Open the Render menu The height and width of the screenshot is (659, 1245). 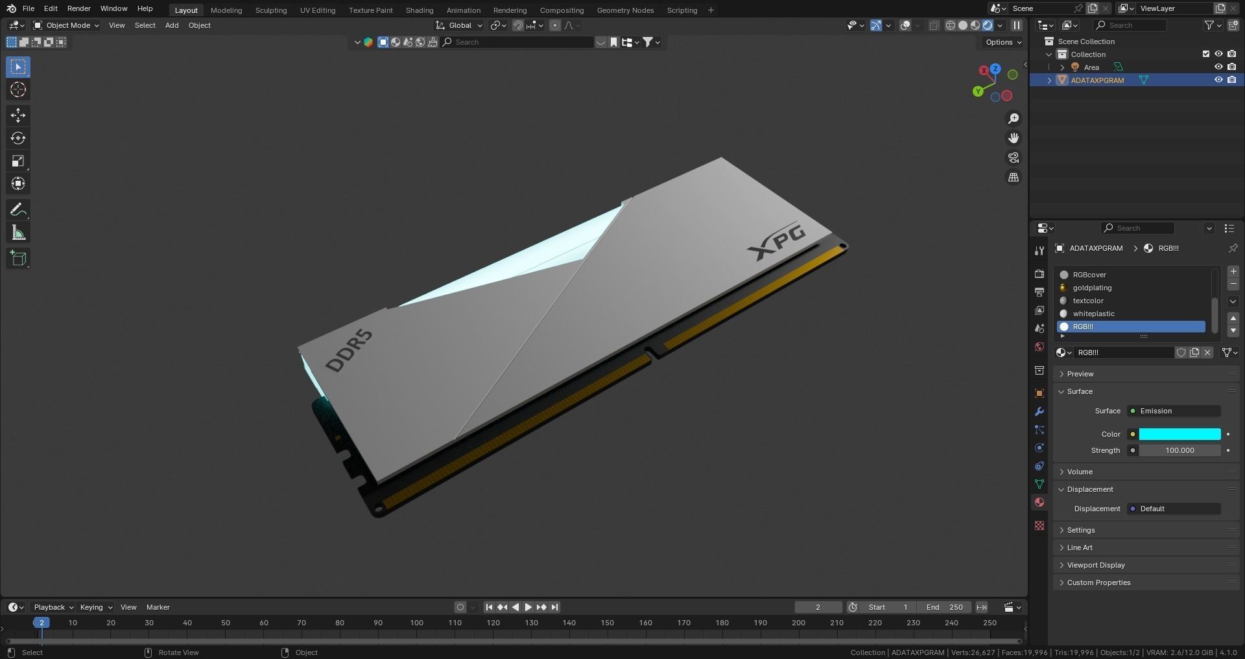pyautogui.click(x=79, y=8)
